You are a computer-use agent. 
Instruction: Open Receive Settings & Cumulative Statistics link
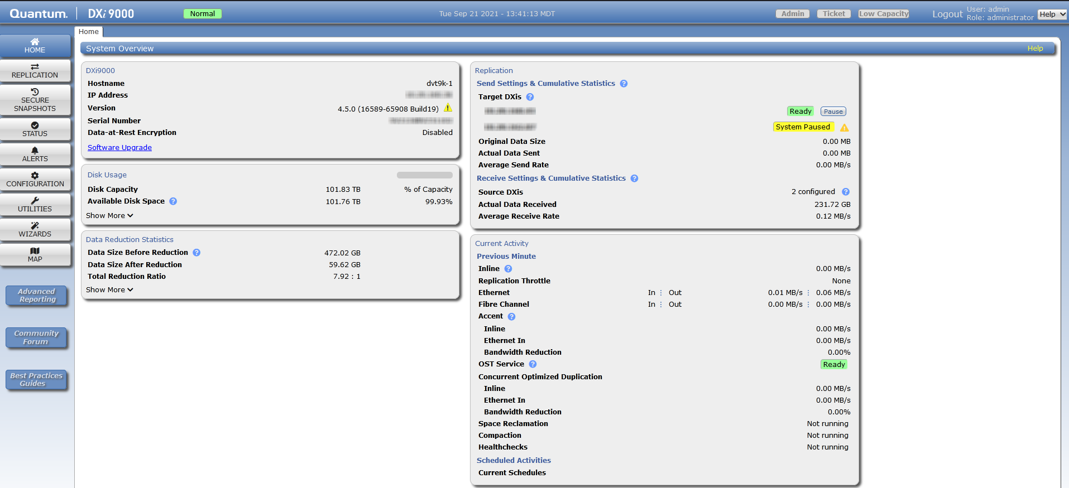click(551, 178)
